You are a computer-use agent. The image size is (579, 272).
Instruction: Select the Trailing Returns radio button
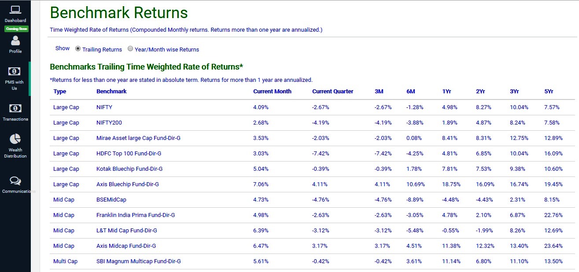(x=78, y=49)
